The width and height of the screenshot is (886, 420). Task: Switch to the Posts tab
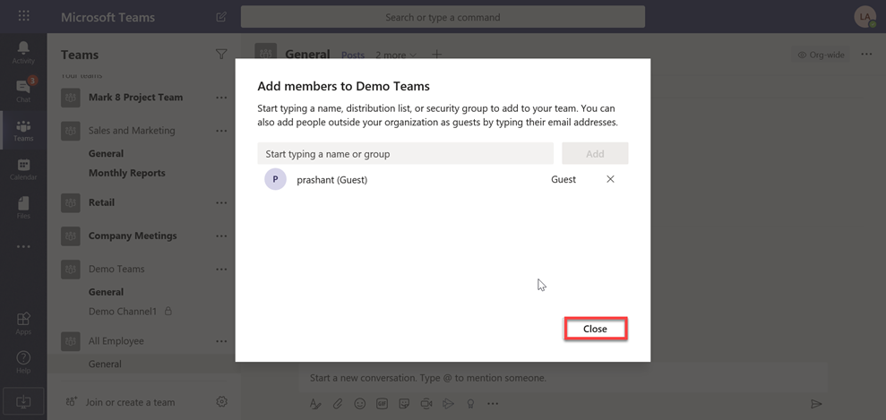pyautogui.click(x=353, y=55)
